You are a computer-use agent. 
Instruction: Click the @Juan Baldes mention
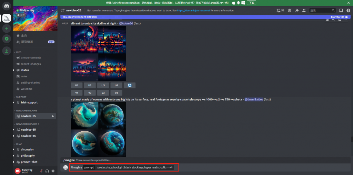coord(254,99)
